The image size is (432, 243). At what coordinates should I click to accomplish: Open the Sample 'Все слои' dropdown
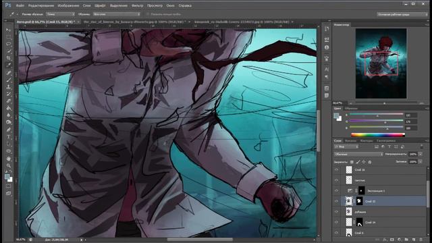[117, 14]
